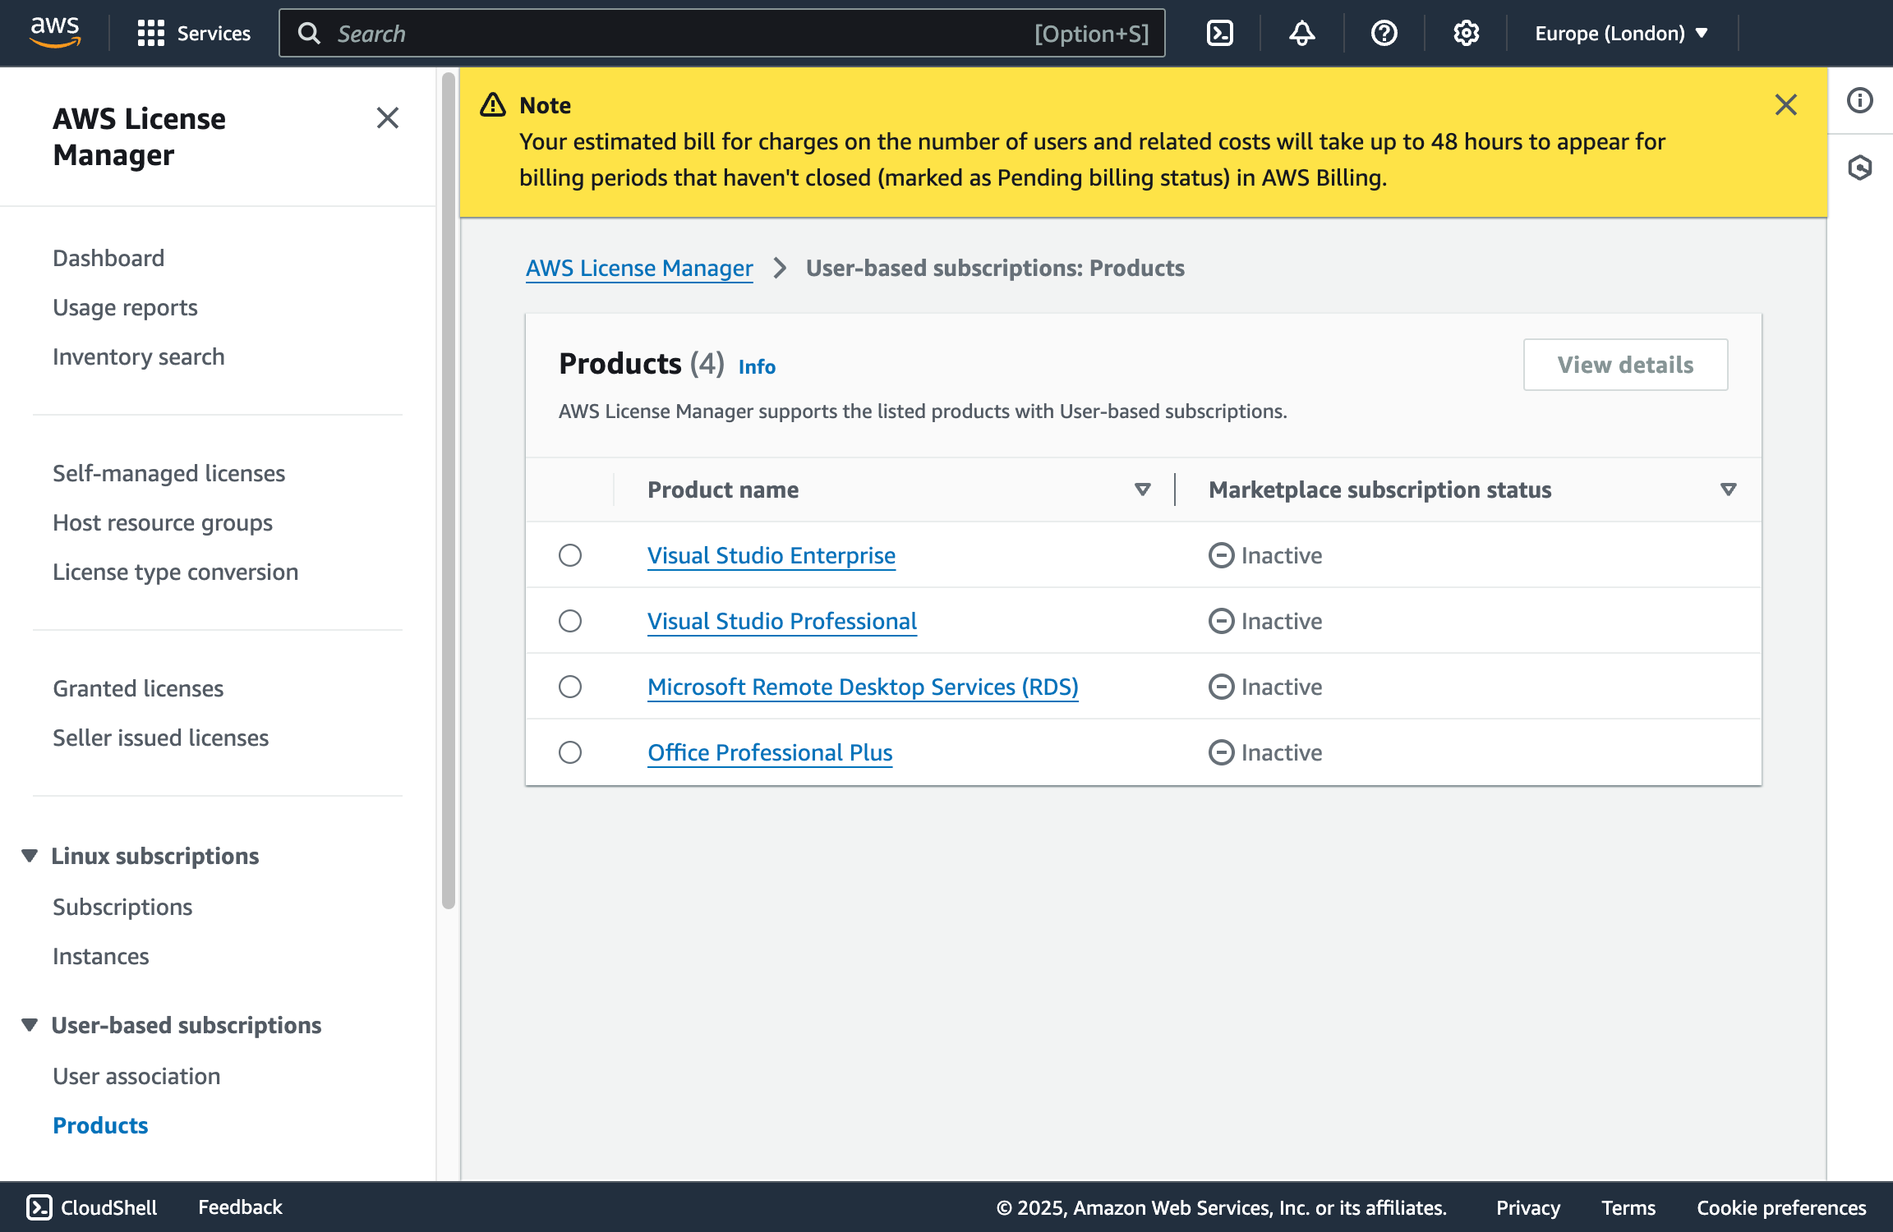Select the Office Professional Plus radio button
The height and width of the screenshot is (1232, 1893).
[x=570, y=752]
